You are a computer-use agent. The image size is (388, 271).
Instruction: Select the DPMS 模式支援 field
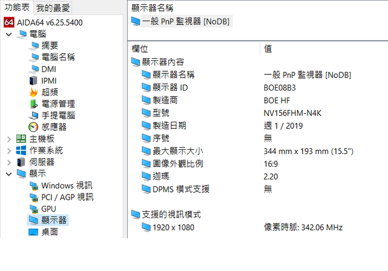point(181,189)
